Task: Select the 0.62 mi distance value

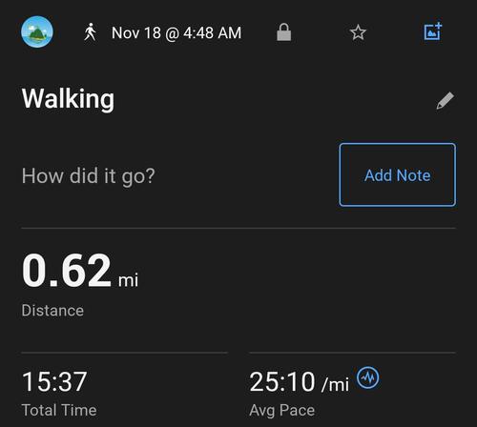Action: pos(80,271)
